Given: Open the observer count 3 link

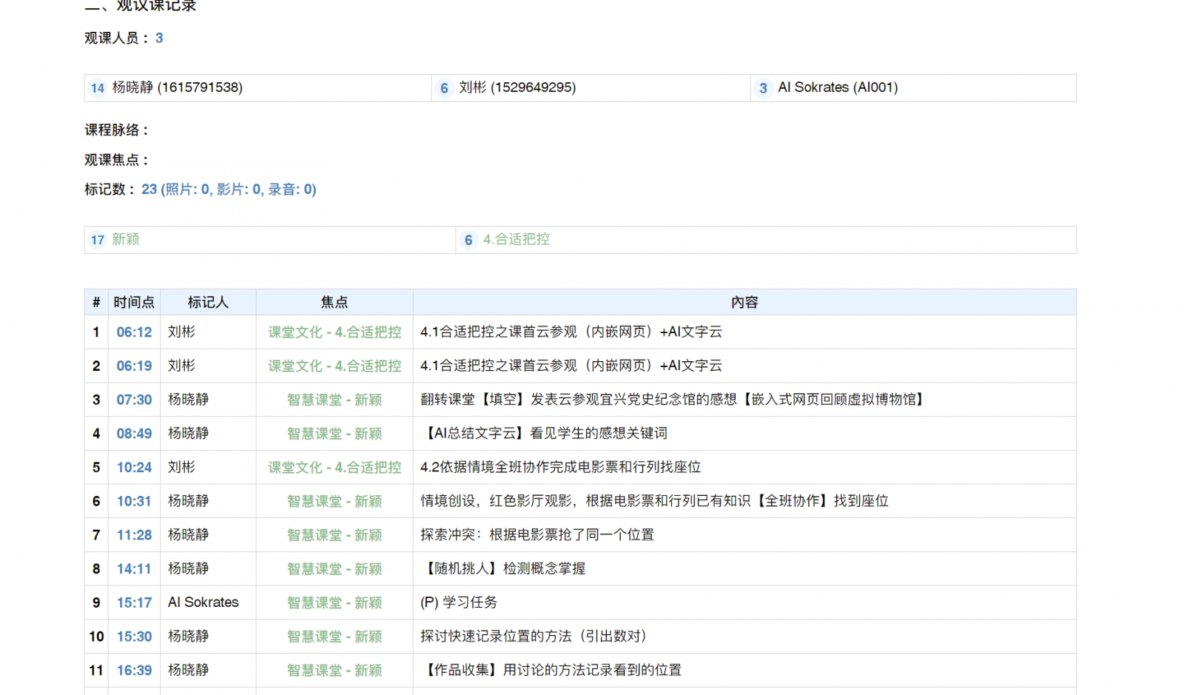Looking at the screenshot, I should tap(159, 38).
